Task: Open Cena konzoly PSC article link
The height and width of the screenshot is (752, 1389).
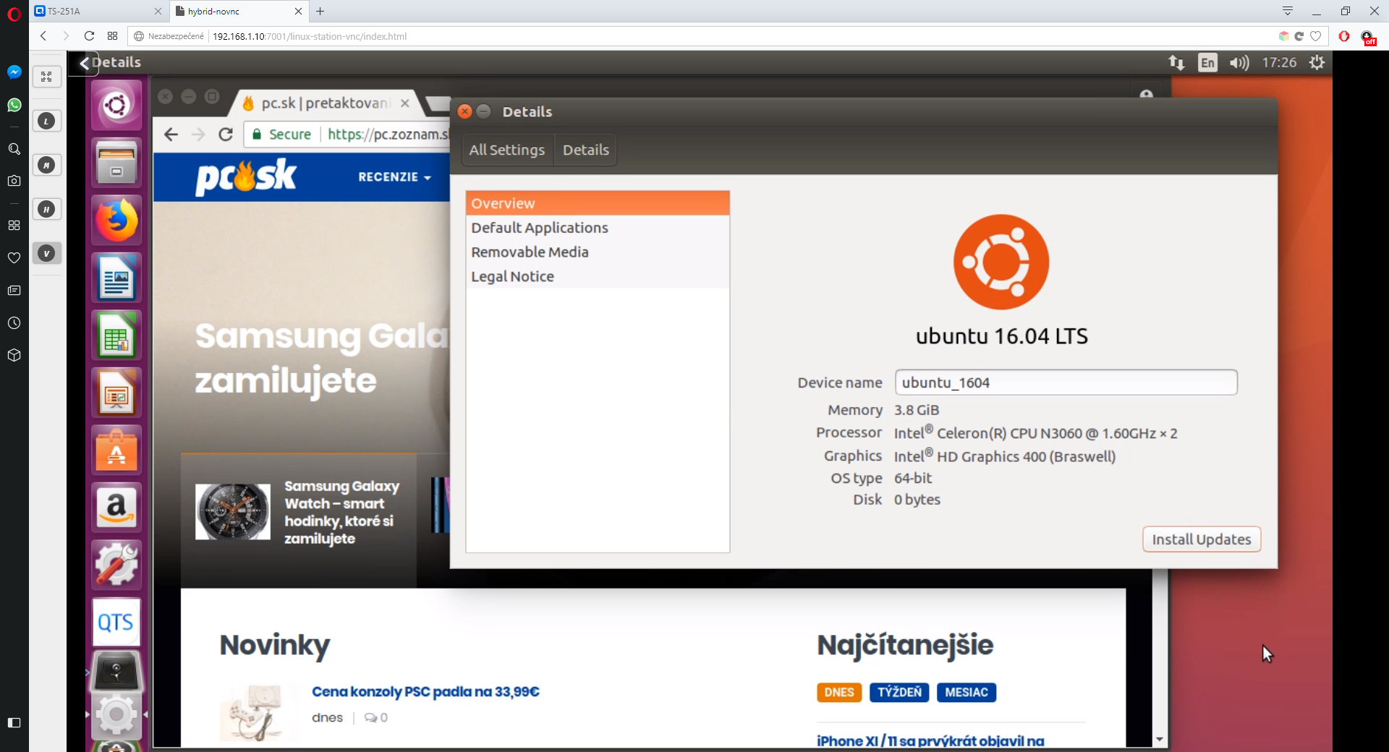Action: point(425,692)
